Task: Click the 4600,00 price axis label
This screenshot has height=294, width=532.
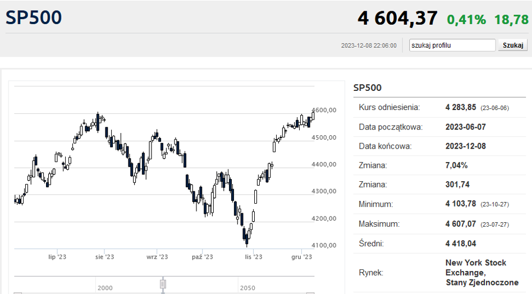Action: click(324, 110)
